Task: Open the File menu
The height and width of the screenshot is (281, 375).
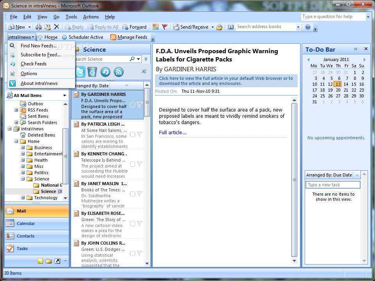Action: click(13, 17)
